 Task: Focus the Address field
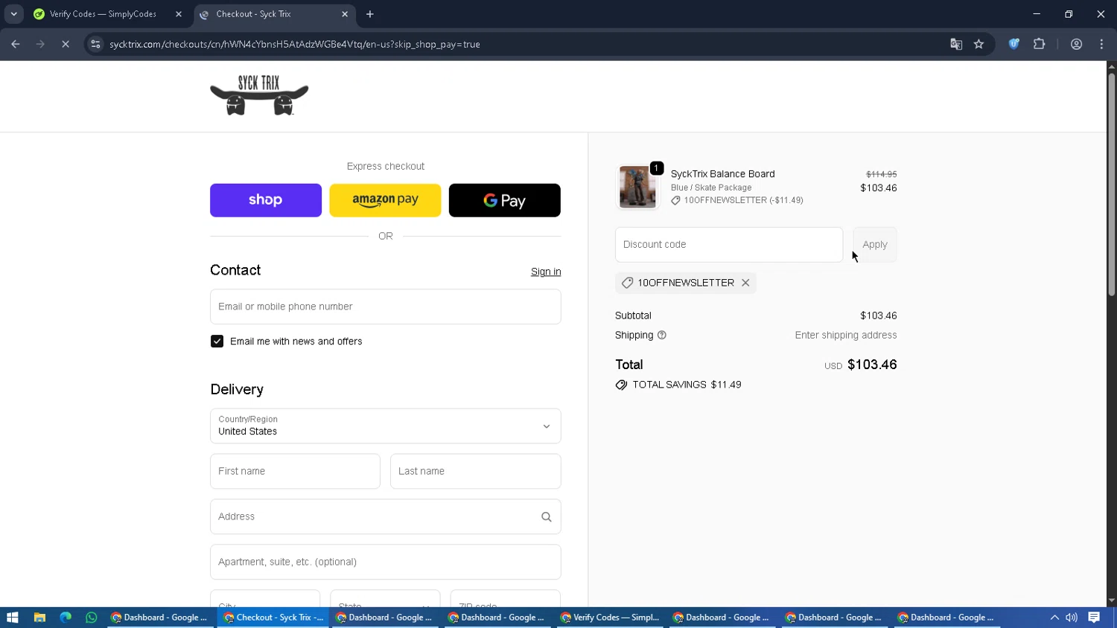coord(385,516)
